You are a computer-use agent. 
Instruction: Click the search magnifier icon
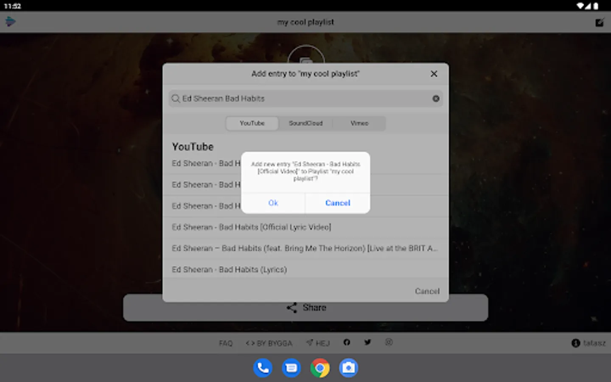tap(175, 98)
